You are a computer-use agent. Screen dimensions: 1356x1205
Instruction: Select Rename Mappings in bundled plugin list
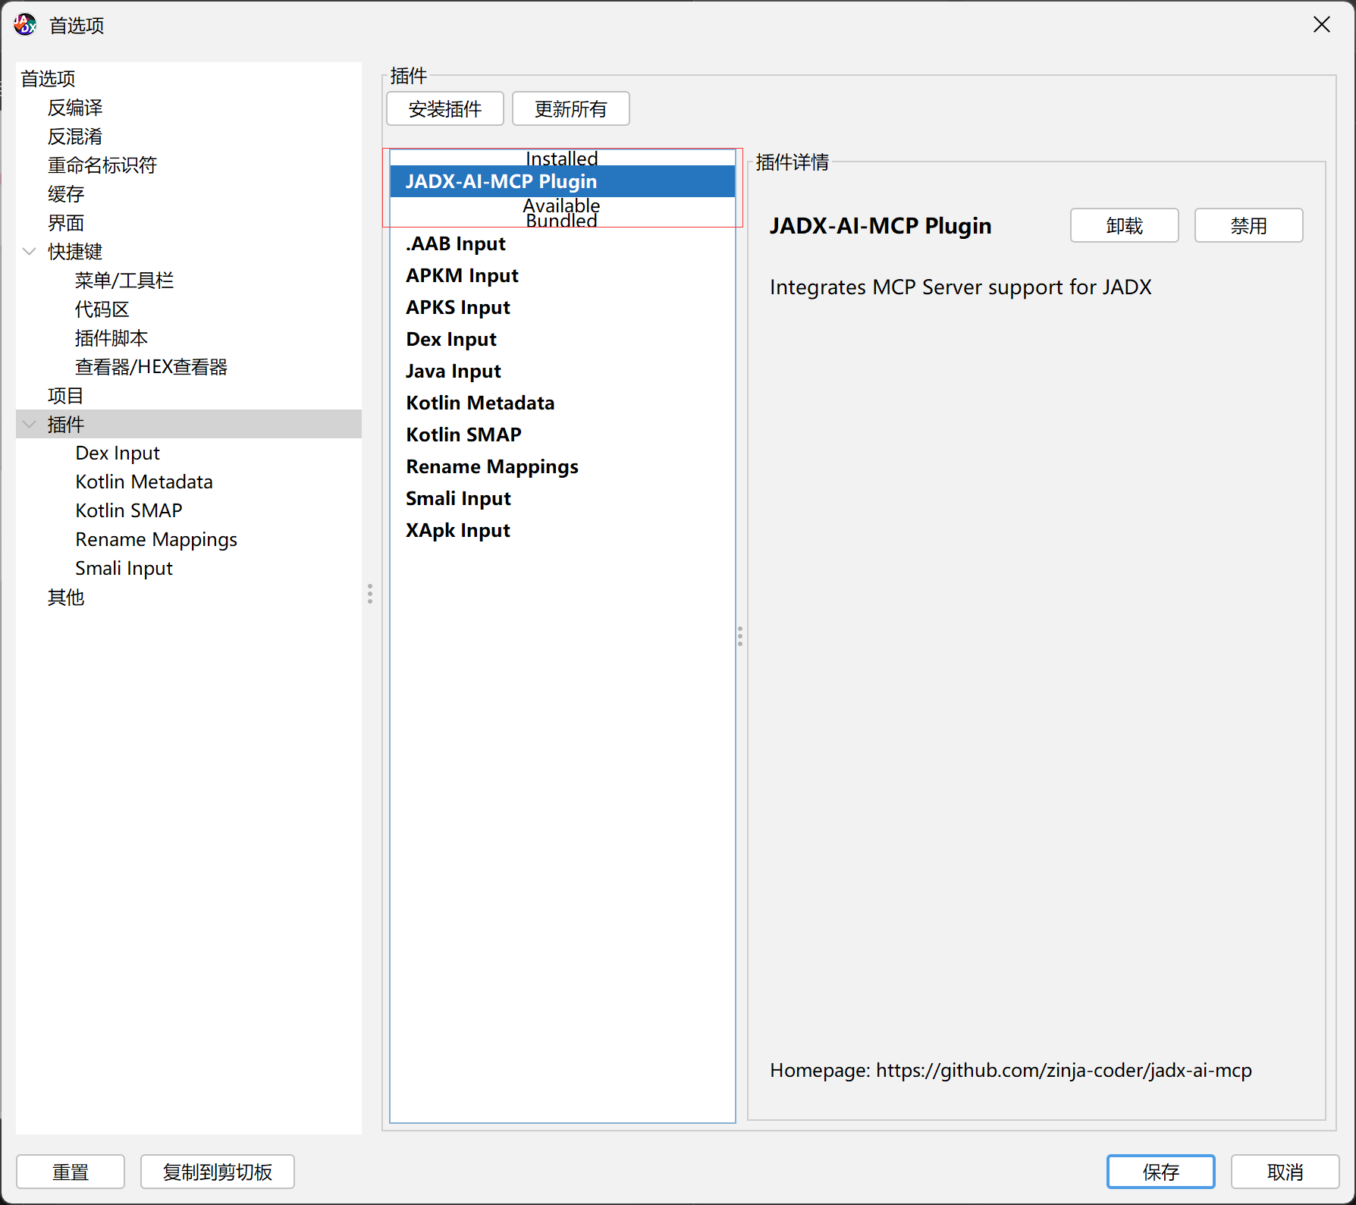coord(563,466)
